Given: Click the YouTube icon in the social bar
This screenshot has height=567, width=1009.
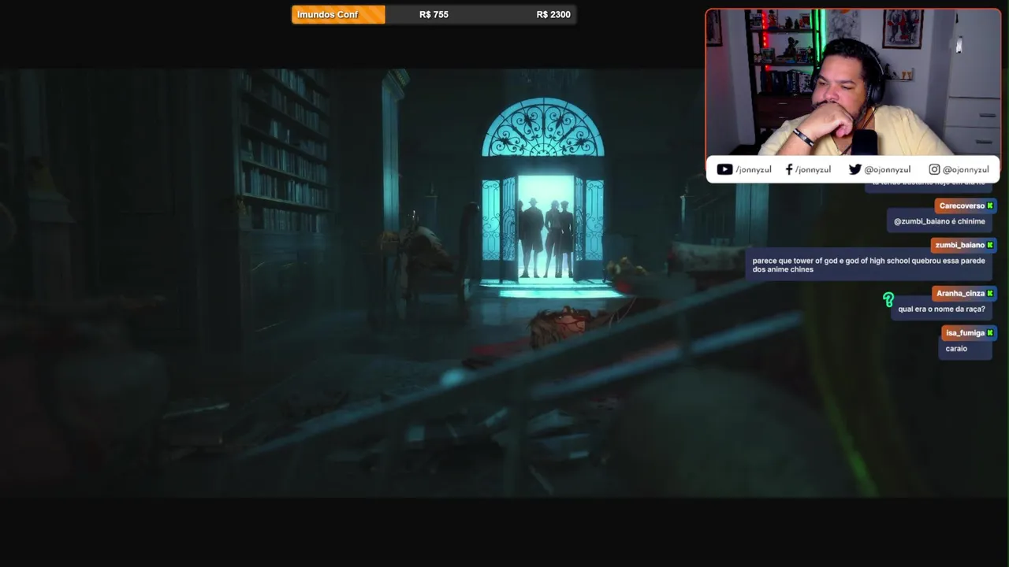Looking at the screenshot, I should (x=724, y=169).
